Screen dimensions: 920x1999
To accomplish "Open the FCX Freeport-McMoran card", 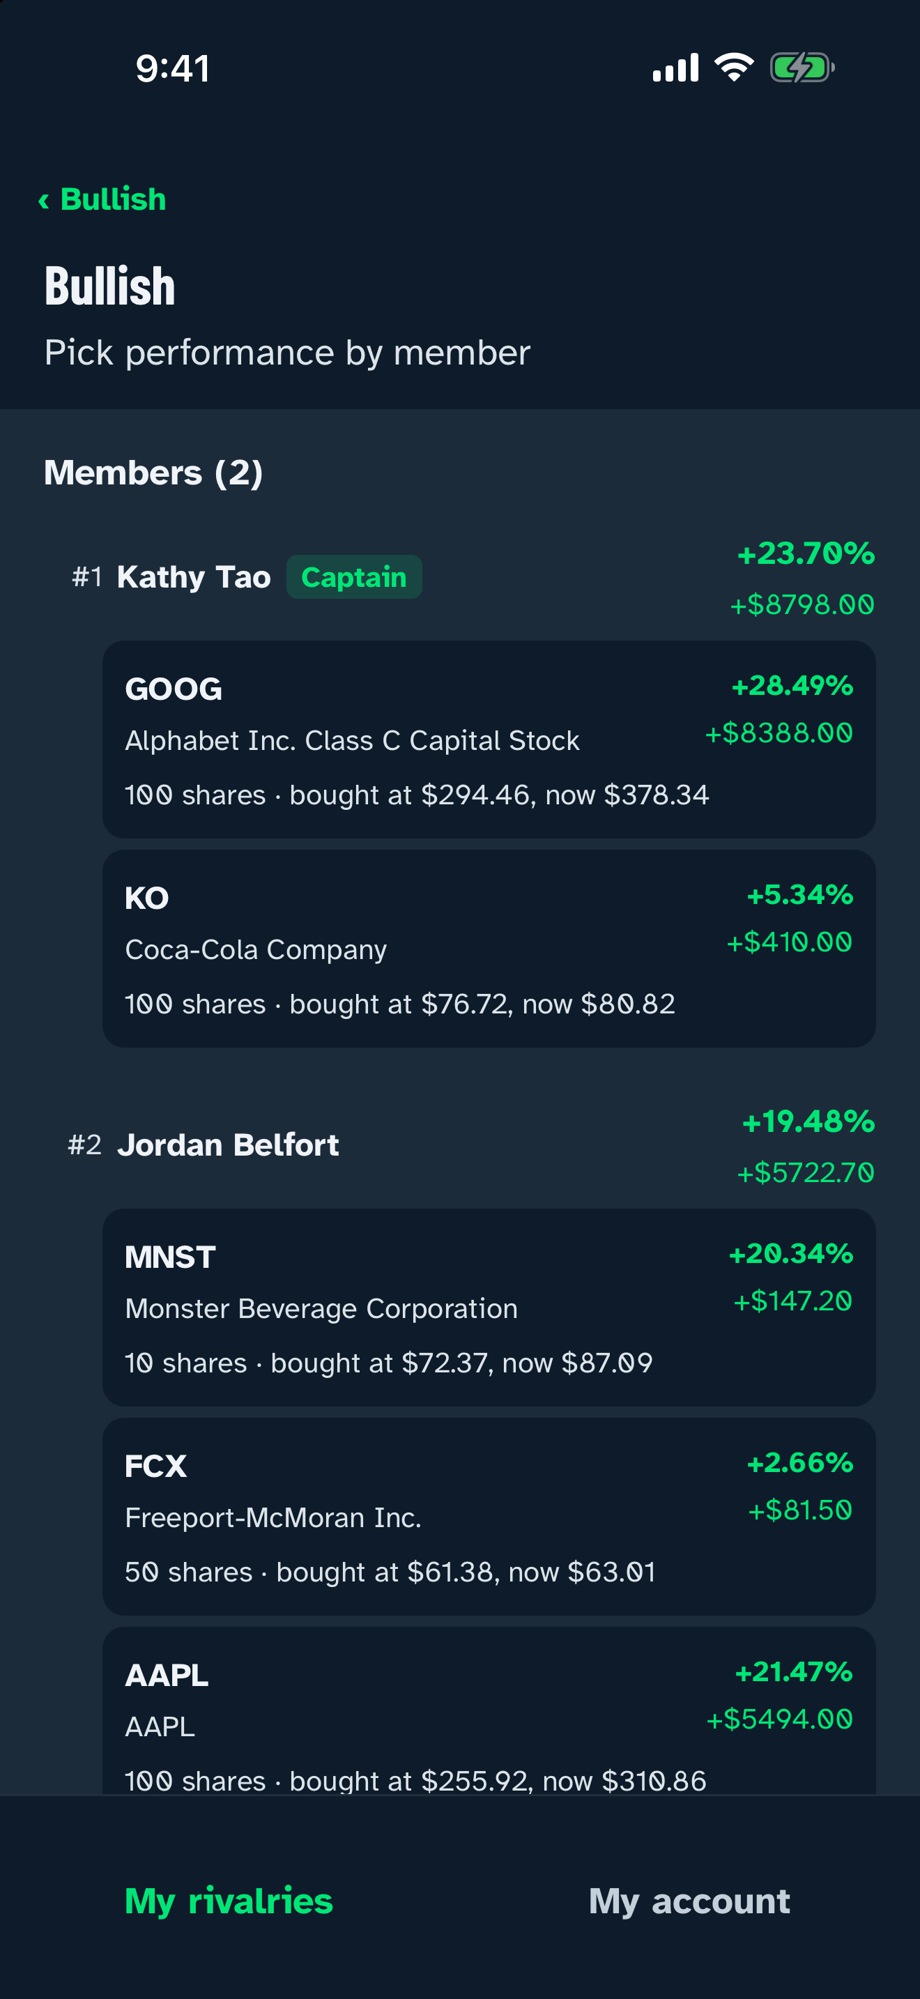I will coord(489,1516).
